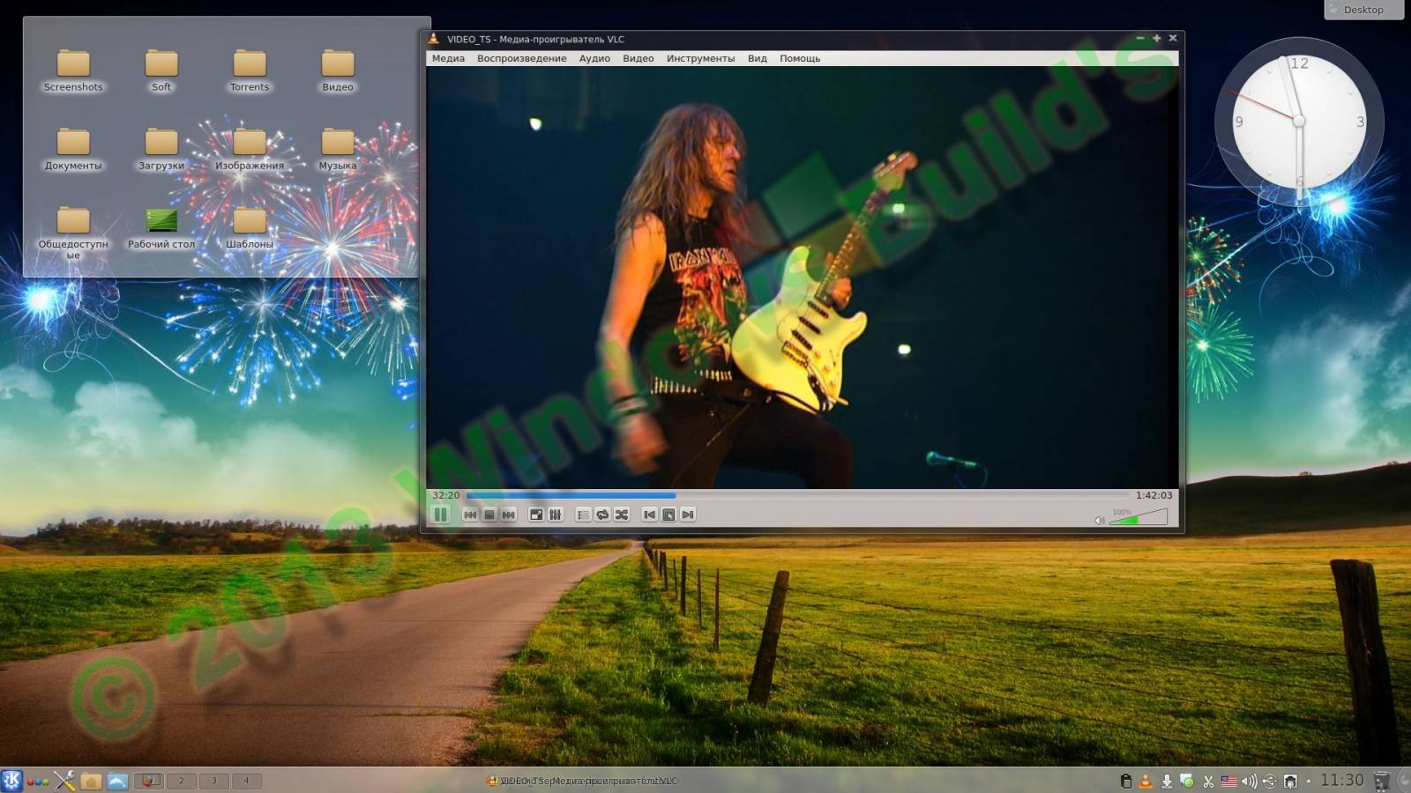The image size is (1411, 793).
Task: Switch to virtual desktop 2
Action: [182, 781]
